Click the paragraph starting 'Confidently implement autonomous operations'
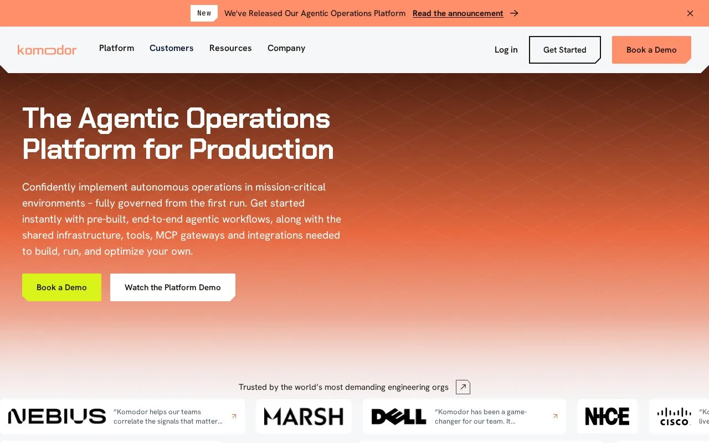 [x=182, y=219]
